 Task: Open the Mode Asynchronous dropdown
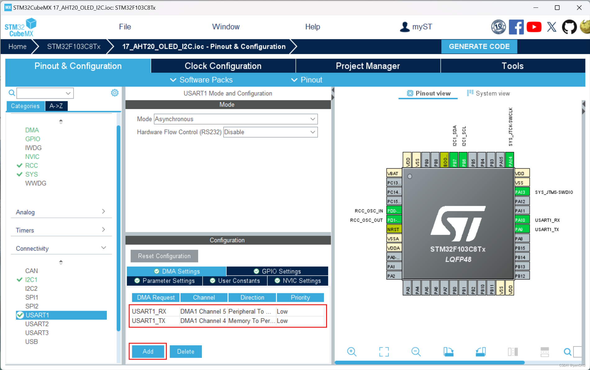(x=236, y=119)
